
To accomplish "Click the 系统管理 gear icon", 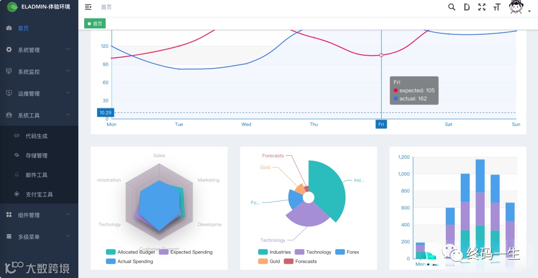I will tap(9, 50).
